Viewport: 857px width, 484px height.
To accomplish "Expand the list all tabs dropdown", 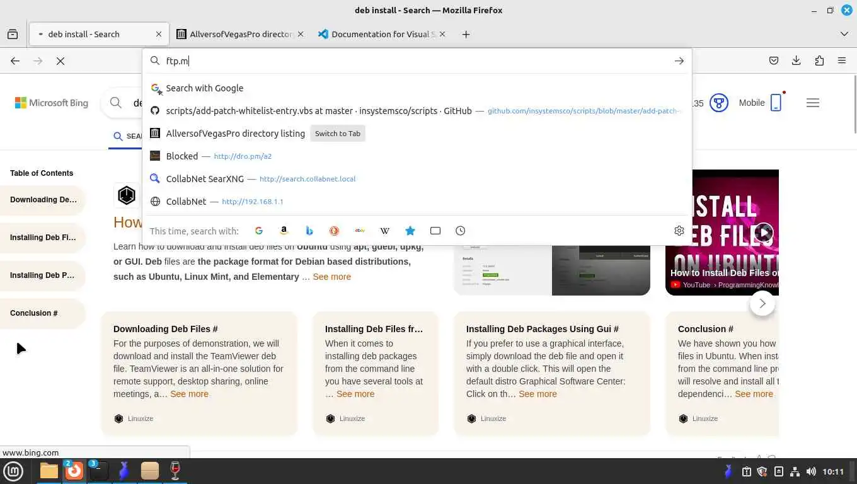I will (x=844, y=34).
